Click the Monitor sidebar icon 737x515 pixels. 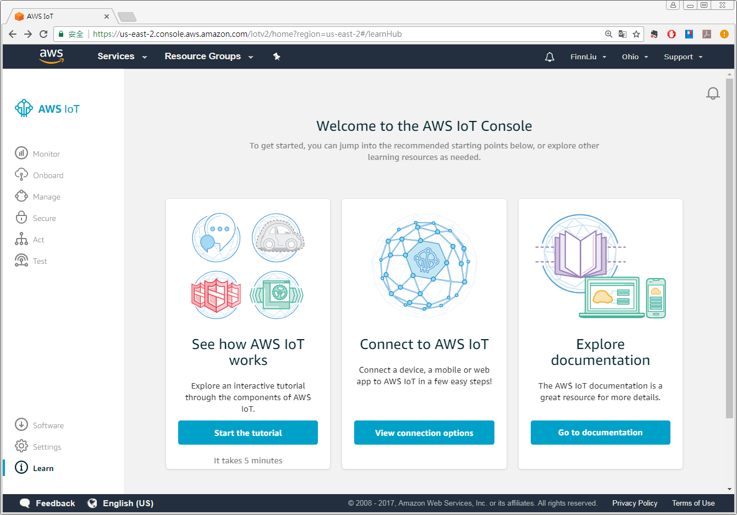tap(21, 153)
